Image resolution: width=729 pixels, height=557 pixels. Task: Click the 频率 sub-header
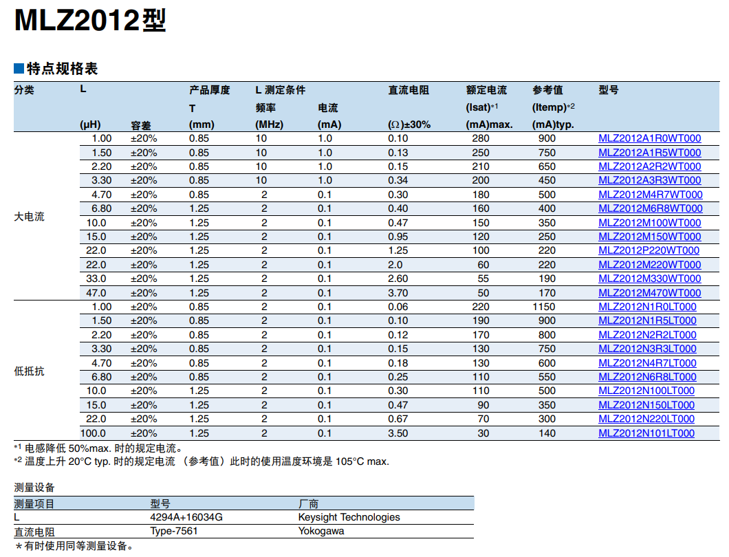(265, 108)
